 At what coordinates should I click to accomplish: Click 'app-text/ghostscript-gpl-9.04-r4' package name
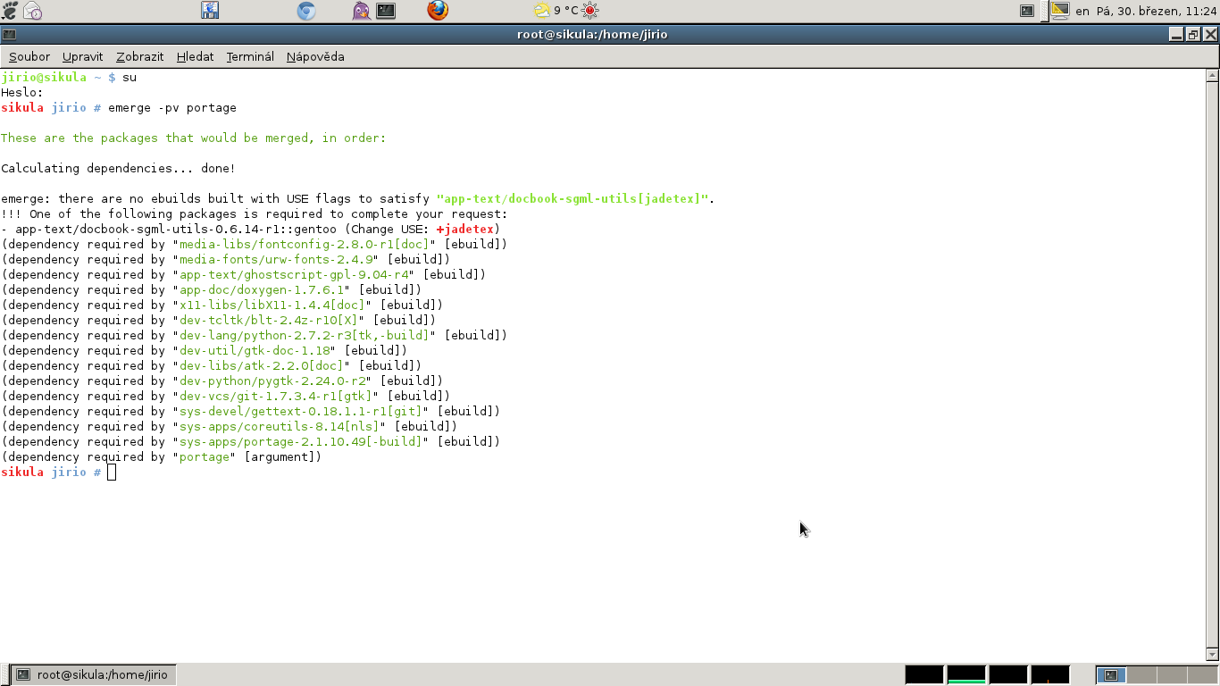tap(294, 274)
